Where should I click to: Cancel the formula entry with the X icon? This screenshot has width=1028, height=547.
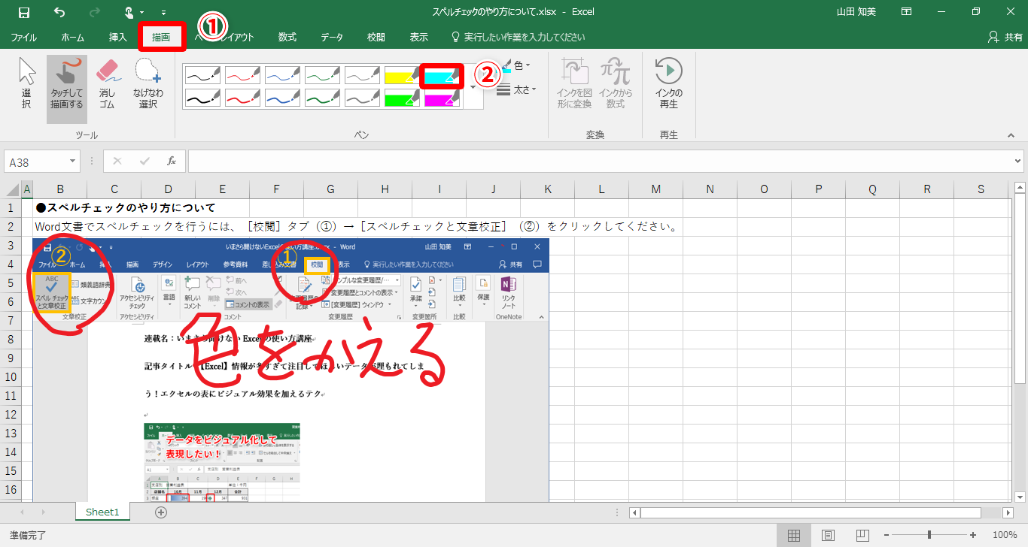(117, 161)
